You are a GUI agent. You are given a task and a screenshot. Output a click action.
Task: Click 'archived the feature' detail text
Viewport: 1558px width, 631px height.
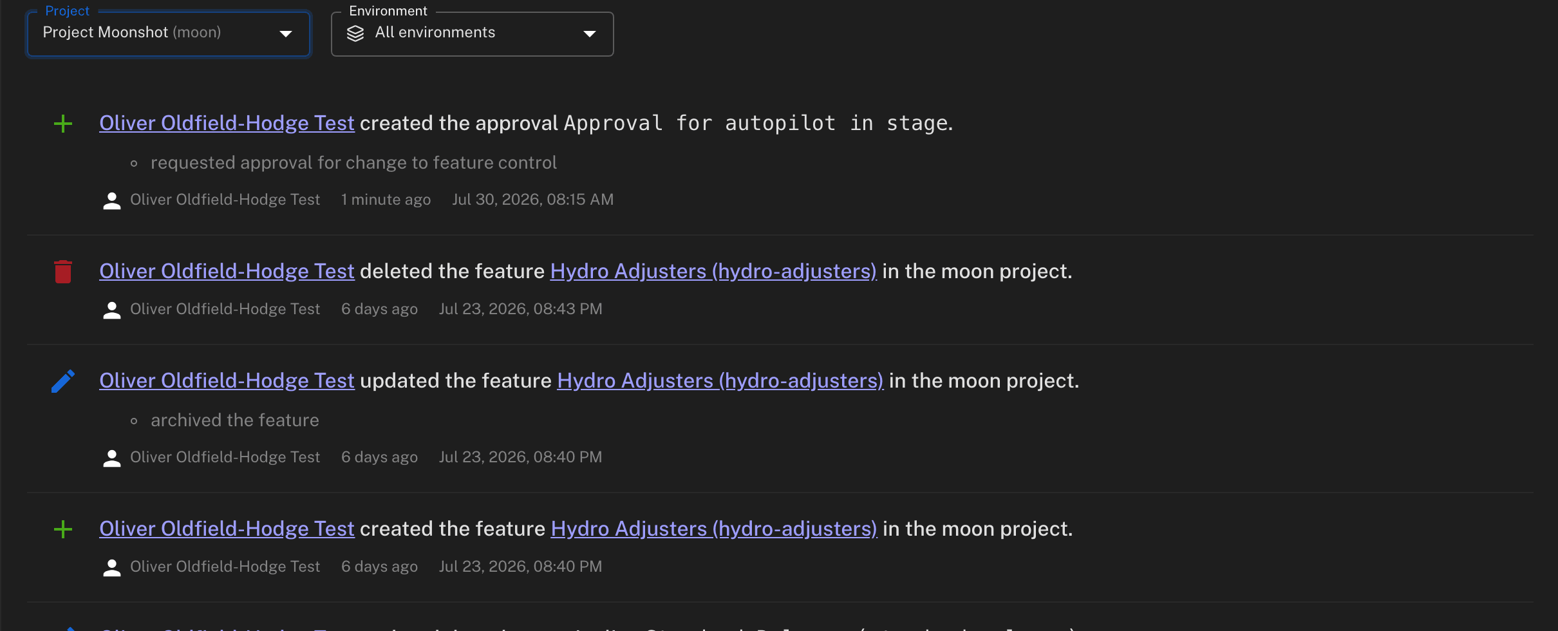(235, 420)
